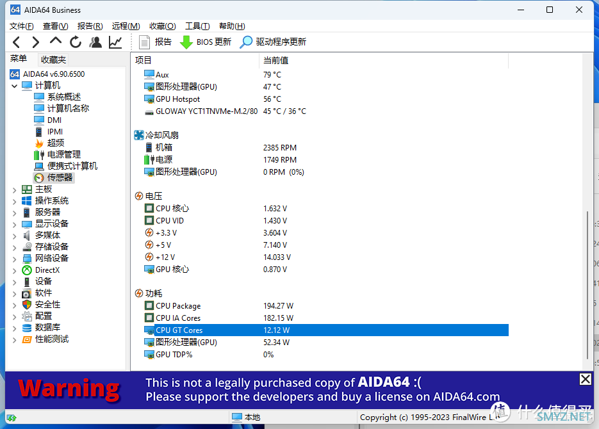Expand the 多媒体 tree node
This screenshot has width=599, height=429.
tap(15, 236)
